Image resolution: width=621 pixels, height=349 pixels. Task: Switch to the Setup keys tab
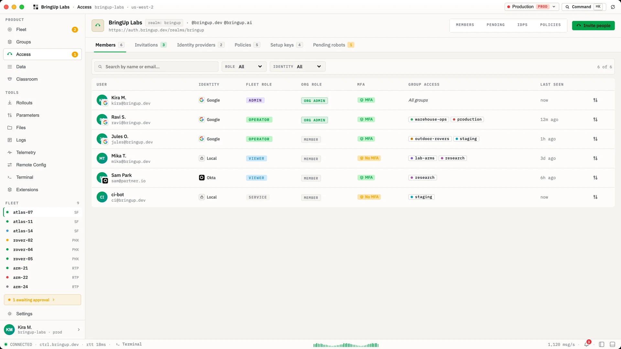(287, 45)
